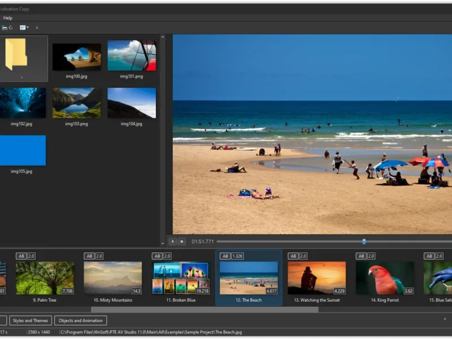Select img102.jpg thumbnail
Screen dimensions: 452x339
click(x=23, y=103)
